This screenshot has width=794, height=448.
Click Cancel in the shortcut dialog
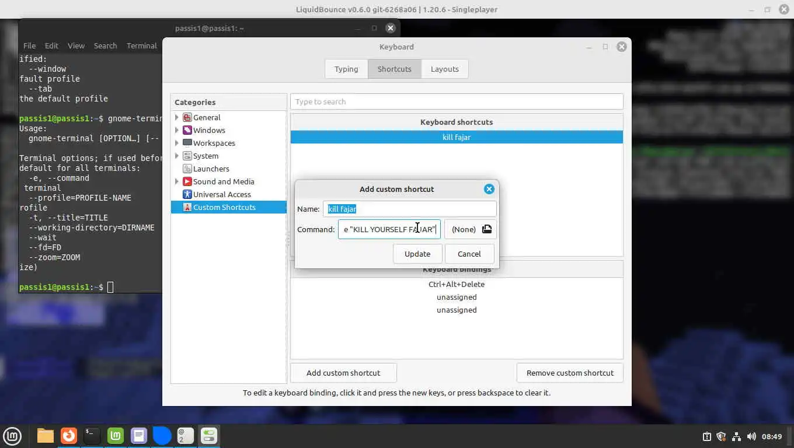point(469,254)
